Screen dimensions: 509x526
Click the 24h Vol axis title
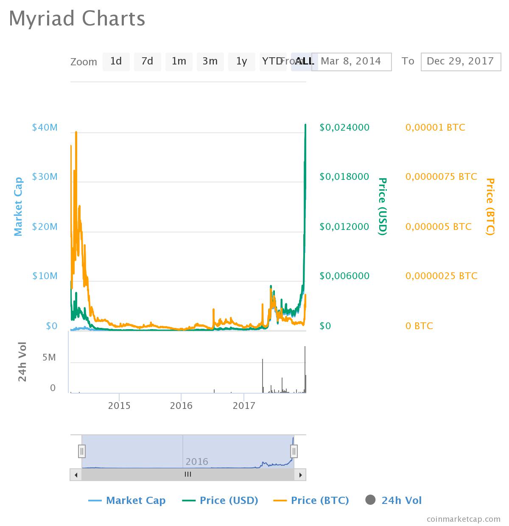point(22,362)
